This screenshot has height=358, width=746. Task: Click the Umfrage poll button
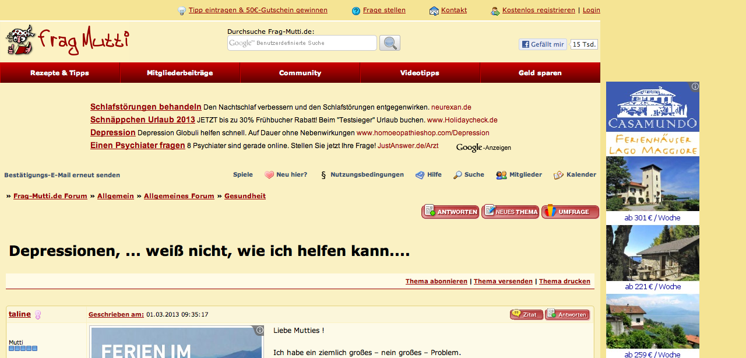tap(570, 212)
